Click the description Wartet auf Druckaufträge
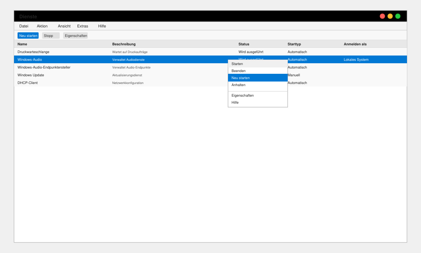 130,52
